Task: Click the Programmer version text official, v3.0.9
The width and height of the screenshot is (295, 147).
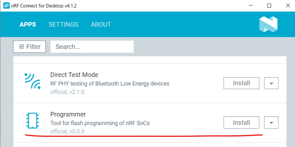Action: (67, 131)
